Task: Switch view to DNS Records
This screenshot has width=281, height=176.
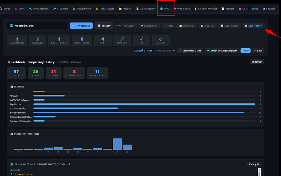Action: click(229, 26)
